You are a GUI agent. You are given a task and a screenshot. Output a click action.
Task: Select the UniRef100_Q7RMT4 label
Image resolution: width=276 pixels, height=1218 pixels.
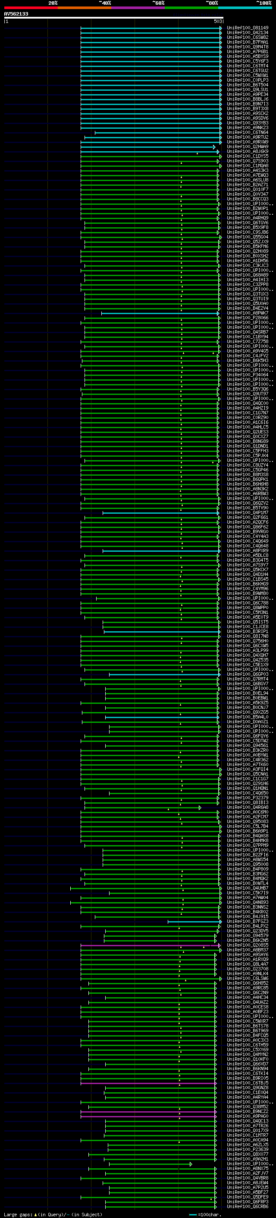point(248,679)
